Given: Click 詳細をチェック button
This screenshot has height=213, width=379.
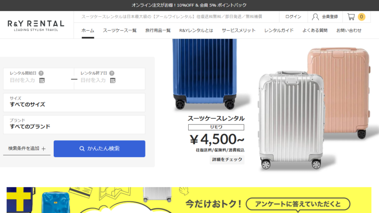Looking at the screenshot, I should click(x=227, y=159).
